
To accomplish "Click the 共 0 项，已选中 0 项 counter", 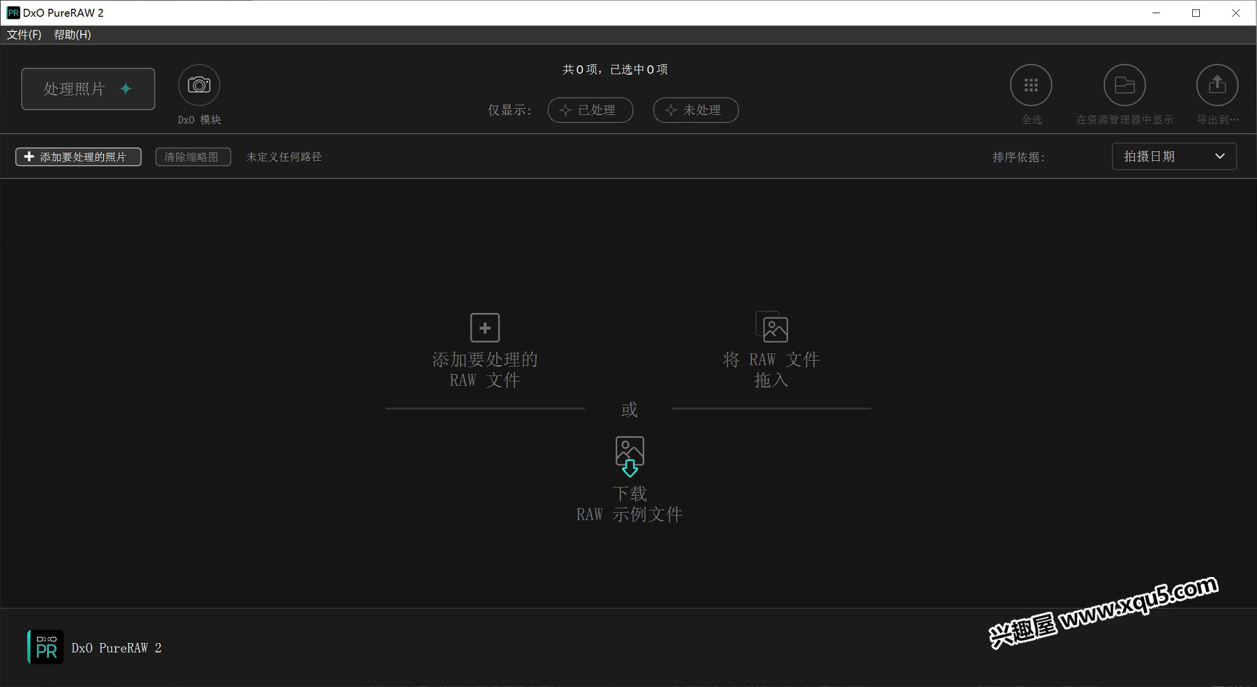I will 615,69.
